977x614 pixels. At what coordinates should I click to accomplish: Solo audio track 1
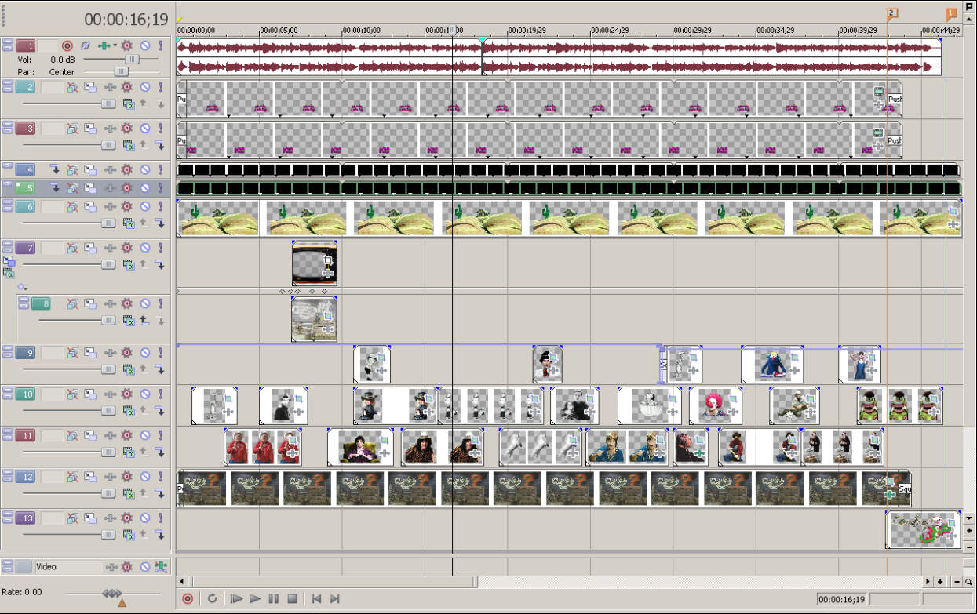click(x=161, y=46)
